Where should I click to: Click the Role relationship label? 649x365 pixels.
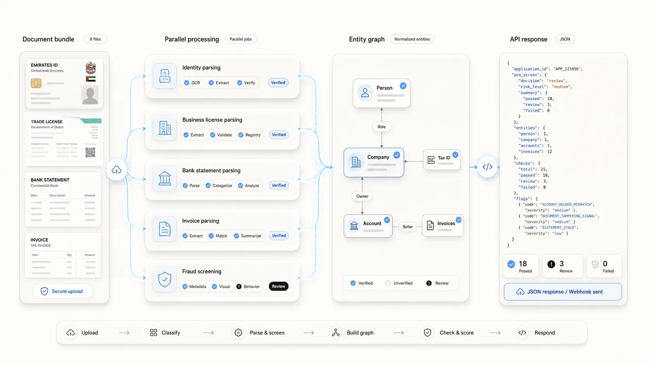coord(382,127)
